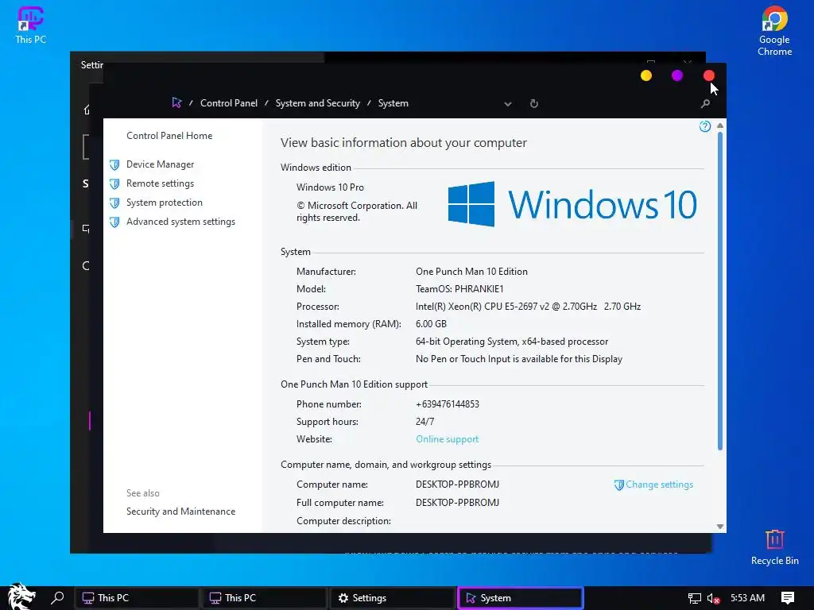This screenshot has width=814, height=610.
Task: Open Remote settings link
Action: click(160, 183)
